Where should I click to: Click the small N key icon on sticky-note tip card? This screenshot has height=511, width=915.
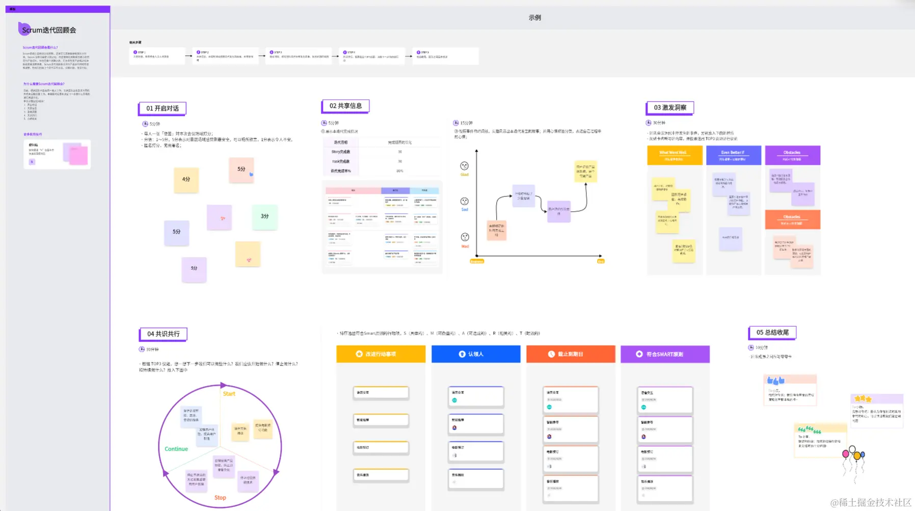coord(32,162)
